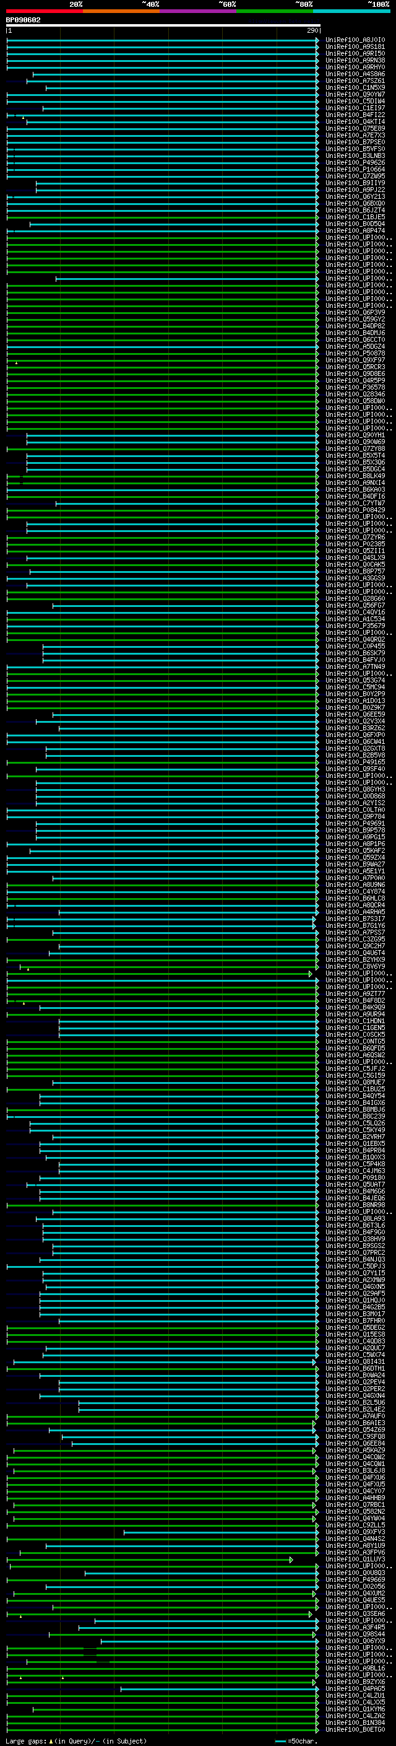
Task: Select hit UniRef100_A6QSW2
Action: click(x=355, y=1055)
